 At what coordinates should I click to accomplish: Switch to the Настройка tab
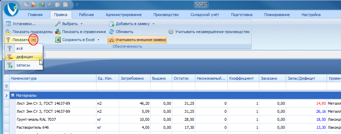click(311, 15)
